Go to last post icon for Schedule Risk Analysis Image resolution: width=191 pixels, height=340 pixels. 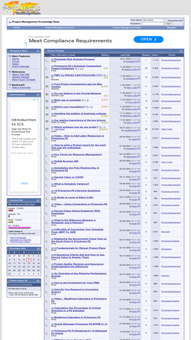pyautogui.click(x=139, y=61)
